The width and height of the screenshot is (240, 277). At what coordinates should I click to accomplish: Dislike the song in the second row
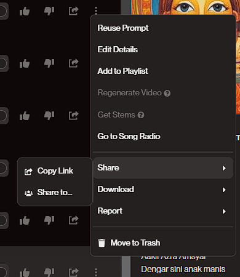49,63
